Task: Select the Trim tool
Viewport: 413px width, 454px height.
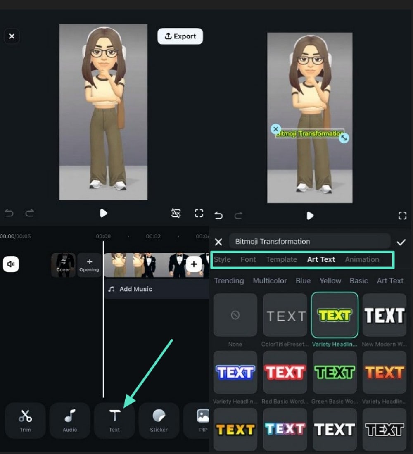Action: (25, 421)
